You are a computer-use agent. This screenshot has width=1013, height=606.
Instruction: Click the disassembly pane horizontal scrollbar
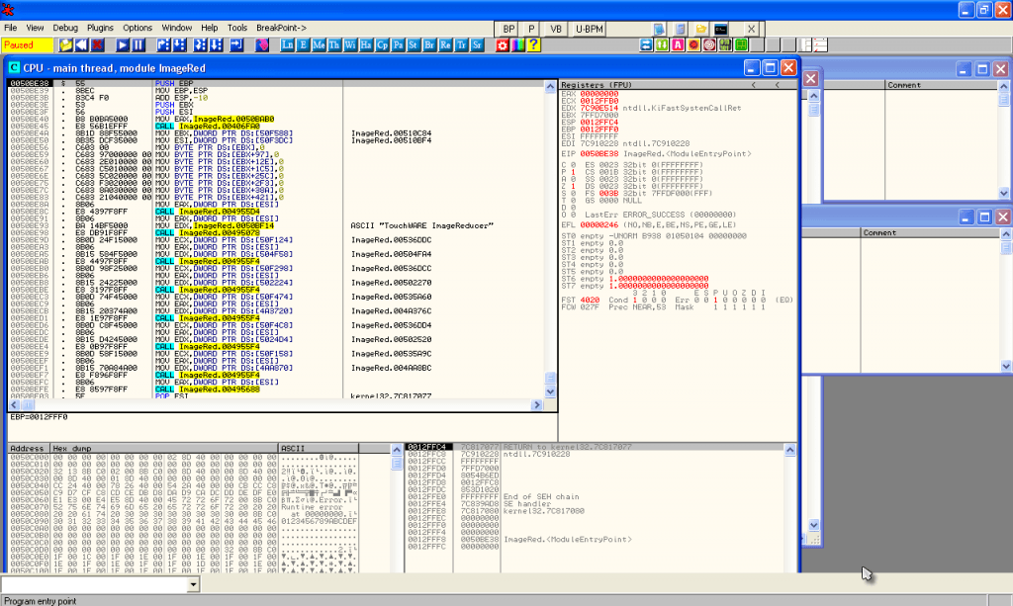click(x=278, y=405)
